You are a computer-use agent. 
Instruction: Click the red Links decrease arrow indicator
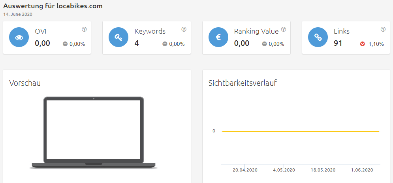click(362, 44)
